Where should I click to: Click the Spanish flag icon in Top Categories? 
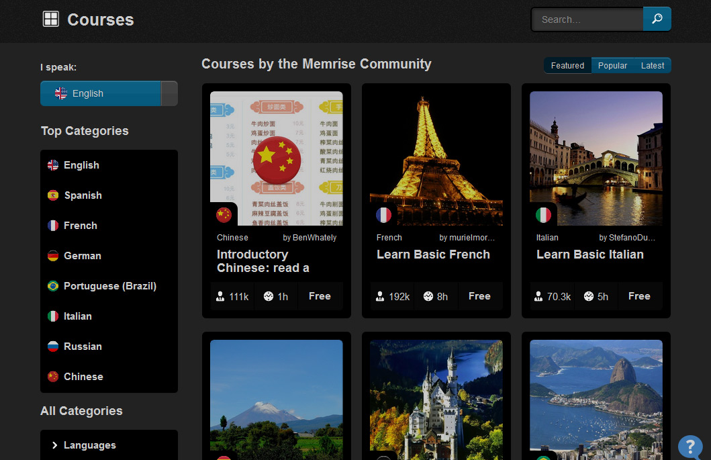[53, 195]
